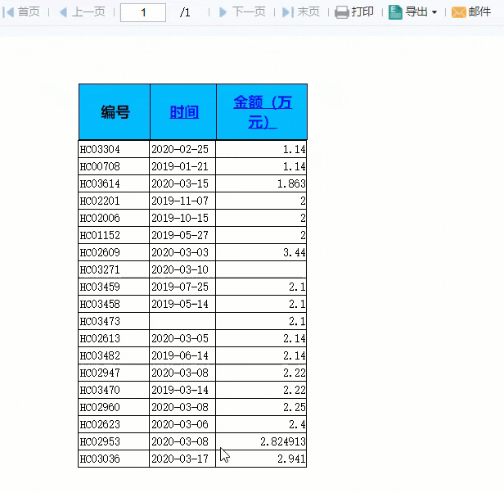Screen dimensions: 504x493
Task: Select cell HC03482
Action: point(114,355)
